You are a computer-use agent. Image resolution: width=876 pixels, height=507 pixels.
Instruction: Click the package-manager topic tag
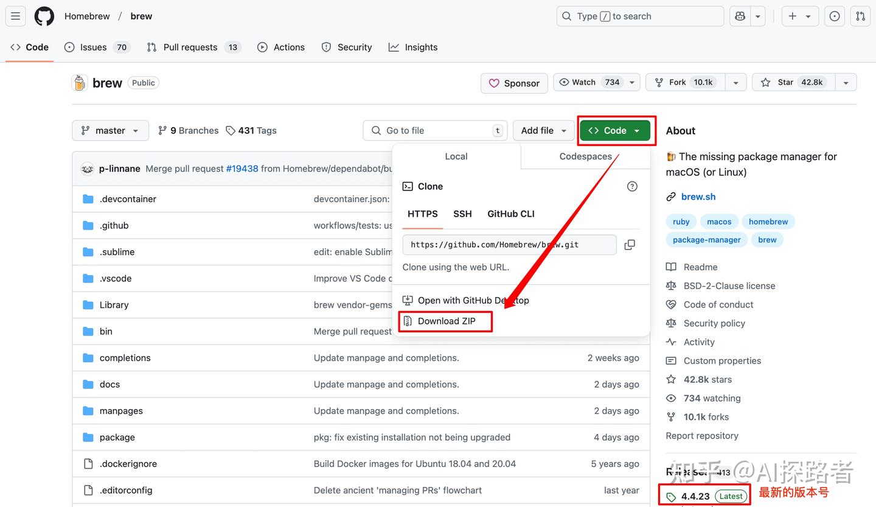[707, 240]
